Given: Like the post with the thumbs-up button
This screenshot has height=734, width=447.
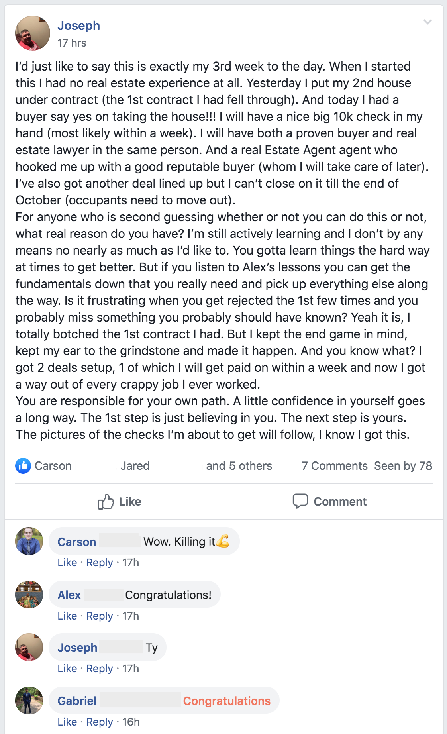Looking at the screenshot, I should pos(120,501).
